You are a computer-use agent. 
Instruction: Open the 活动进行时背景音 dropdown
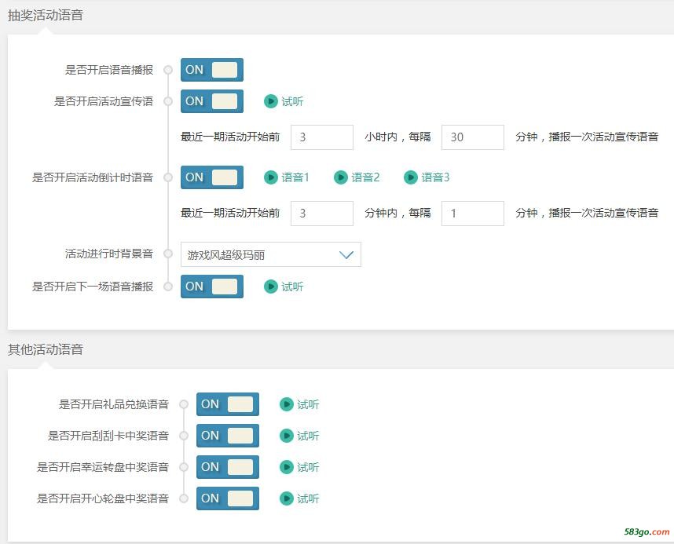coord(271,254)
